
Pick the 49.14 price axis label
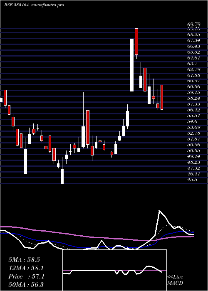193,156
